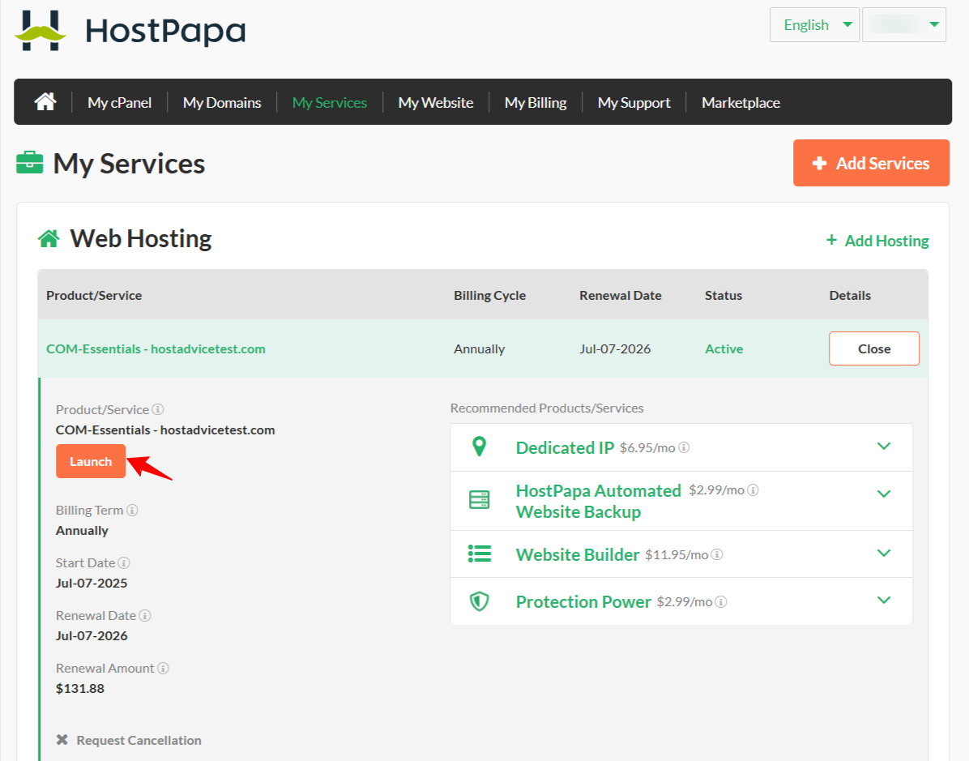Expand the Website Builder chevron
The image size is (969, 761).
click(884, 554)
